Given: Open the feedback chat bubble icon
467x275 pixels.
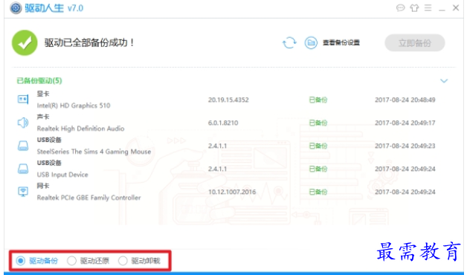Looking at the screenshot, I should [401, 7].
